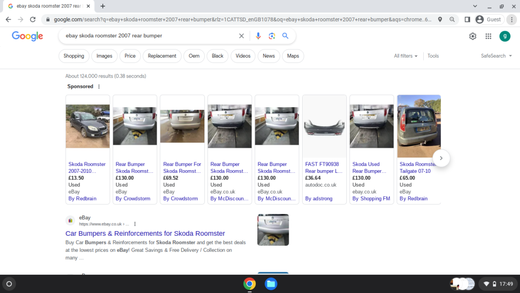Screen dimensions: 520x293
Task: Focus the Google search input field
Action: (x=149, y=35)
